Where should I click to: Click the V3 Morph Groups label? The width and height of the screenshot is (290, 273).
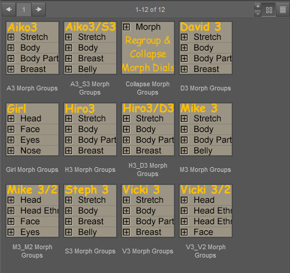pos(148,251)
